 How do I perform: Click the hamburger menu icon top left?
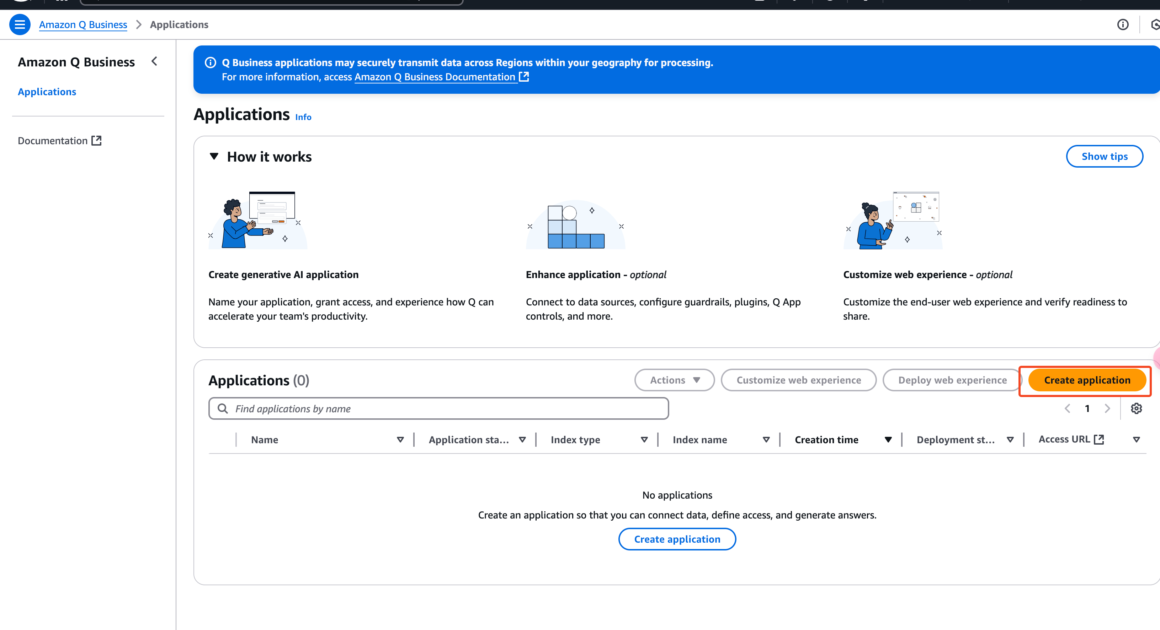20,25
